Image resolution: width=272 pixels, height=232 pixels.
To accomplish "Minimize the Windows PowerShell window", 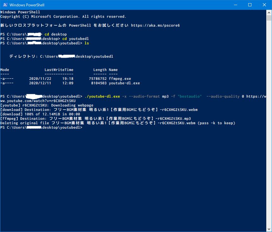I will pyautogui.click(x=235, y=5).
